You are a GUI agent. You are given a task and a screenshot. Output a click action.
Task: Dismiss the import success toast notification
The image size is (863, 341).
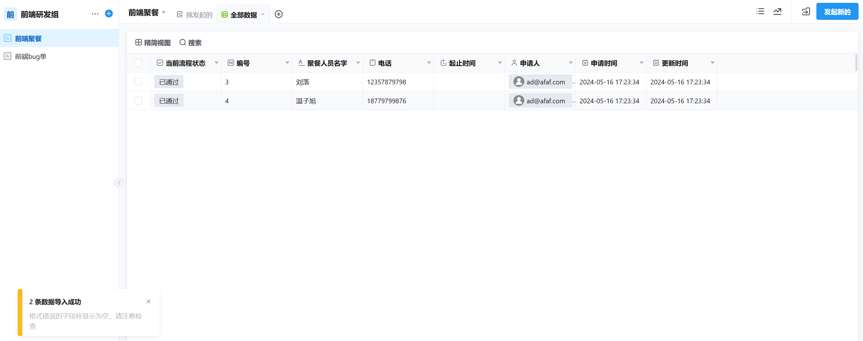tap(148, 301)
